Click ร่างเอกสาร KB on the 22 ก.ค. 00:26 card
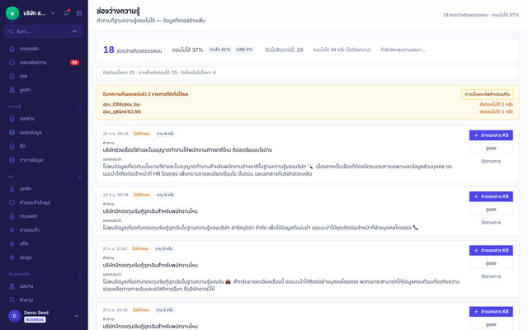 pos(491,196)
